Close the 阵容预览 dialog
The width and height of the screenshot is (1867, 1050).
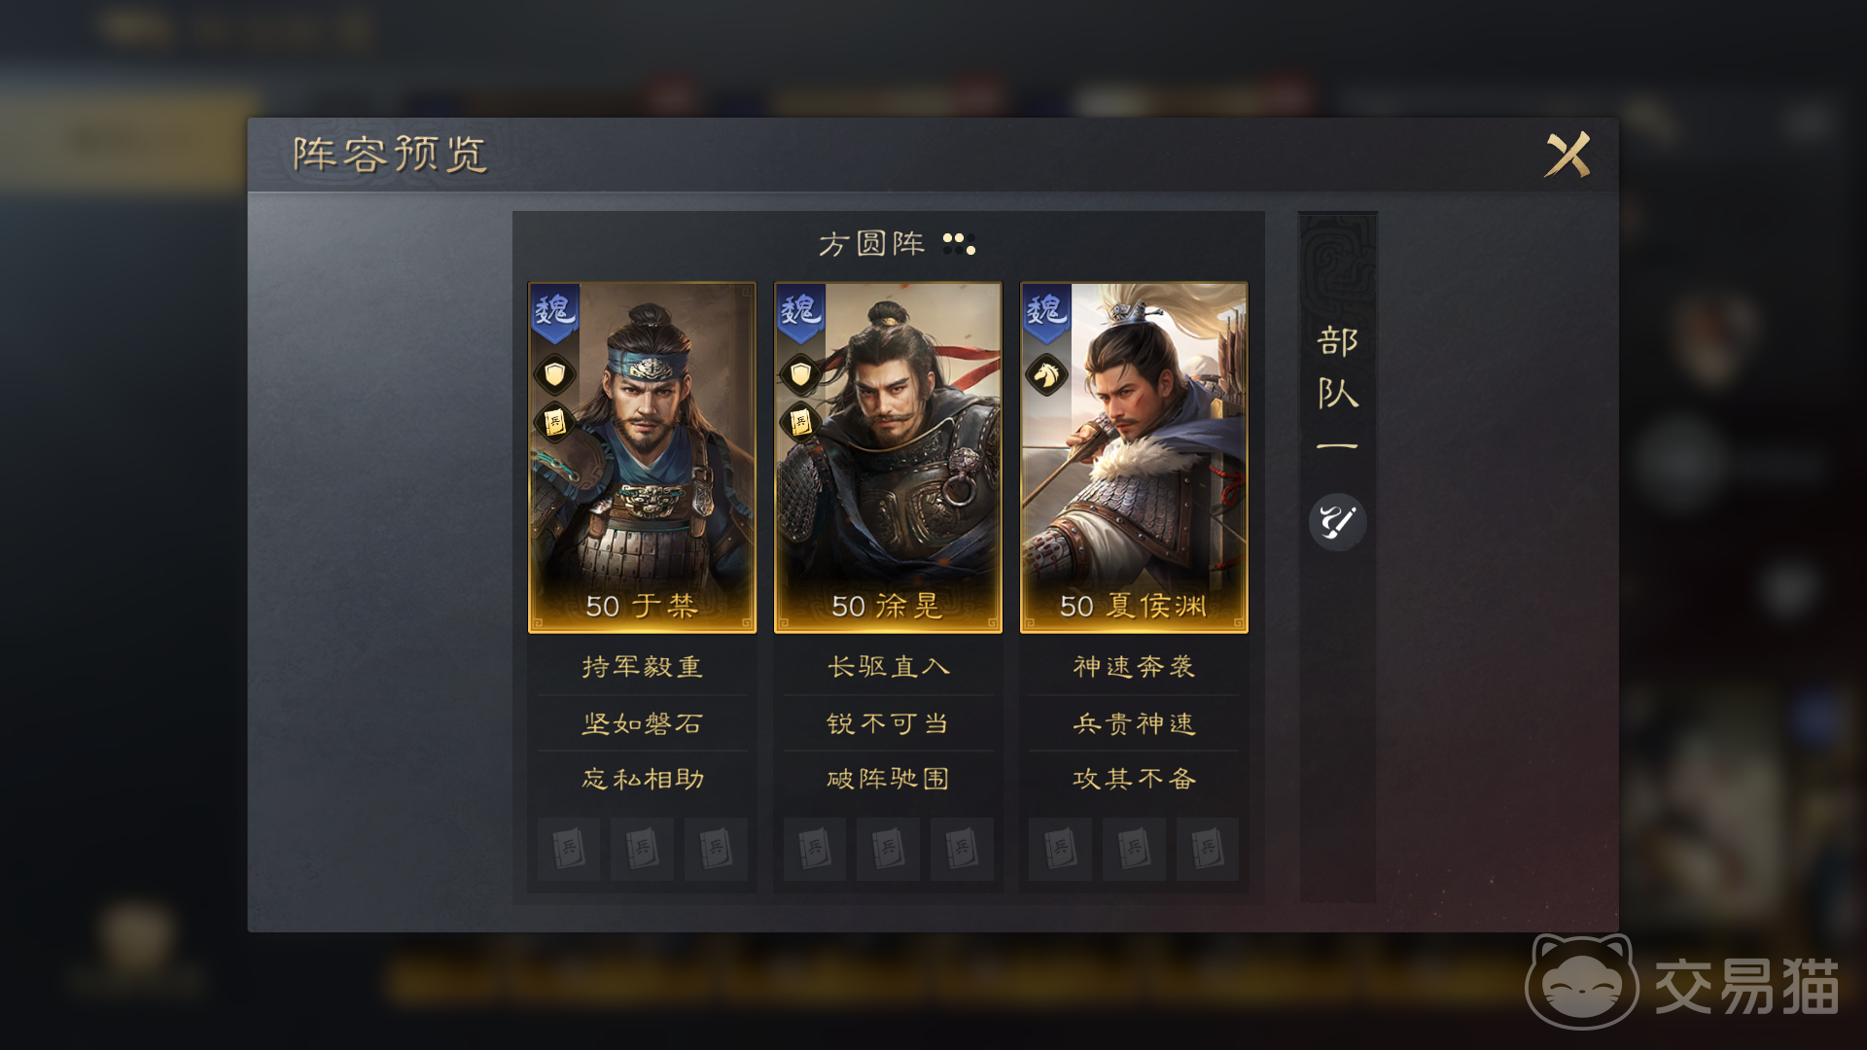pyautogui.click(x=1568, y=155)
